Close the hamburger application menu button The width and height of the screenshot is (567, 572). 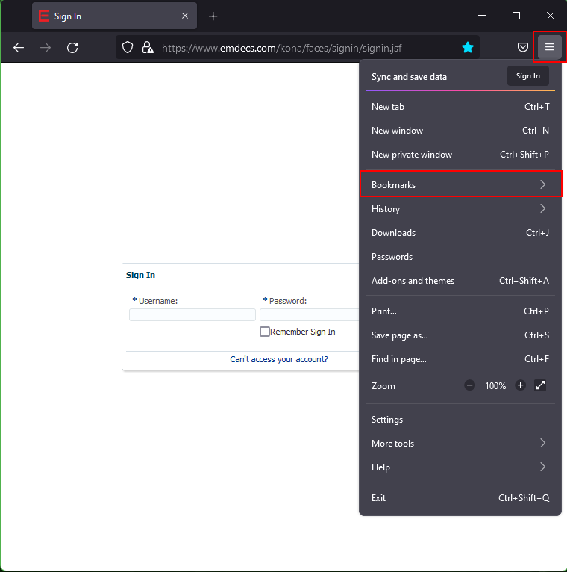pyautogui.click(x=550, y=47)
